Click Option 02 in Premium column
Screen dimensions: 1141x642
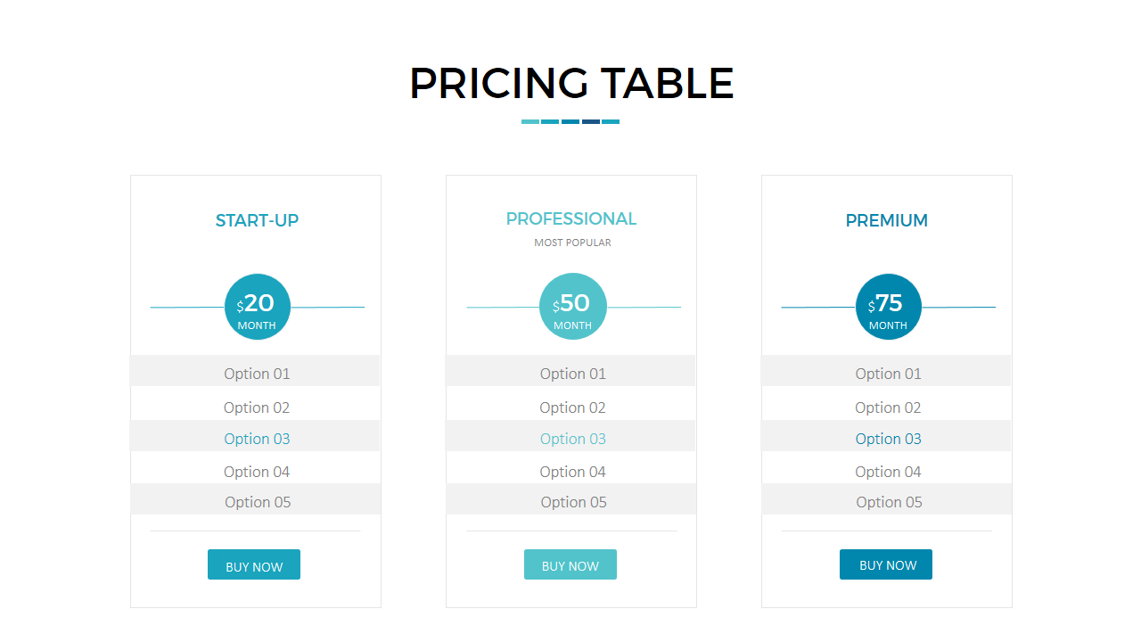click(x=888, y=407)
